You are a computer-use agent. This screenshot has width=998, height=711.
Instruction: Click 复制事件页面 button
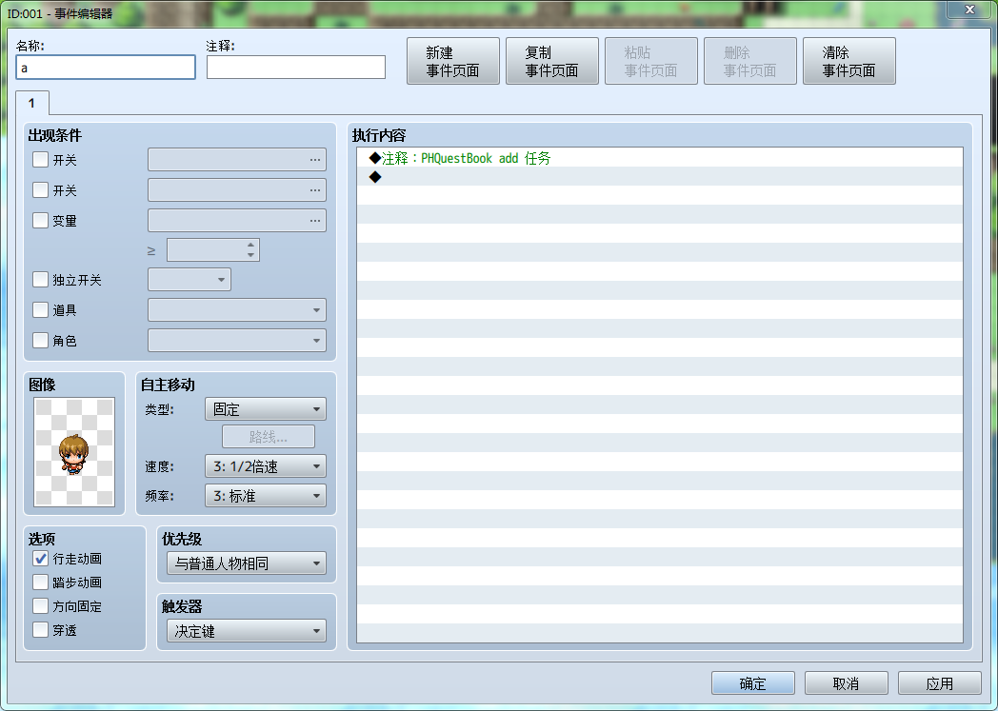click(x=551, y=61)
